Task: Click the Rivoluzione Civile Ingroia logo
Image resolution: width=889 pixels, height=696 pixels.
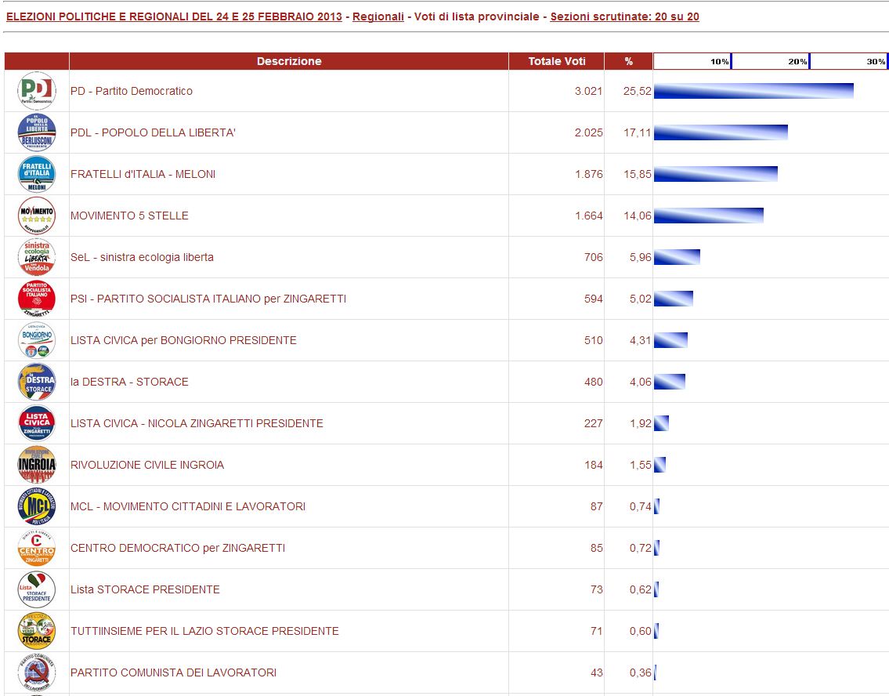Action: tap(36, 465)
